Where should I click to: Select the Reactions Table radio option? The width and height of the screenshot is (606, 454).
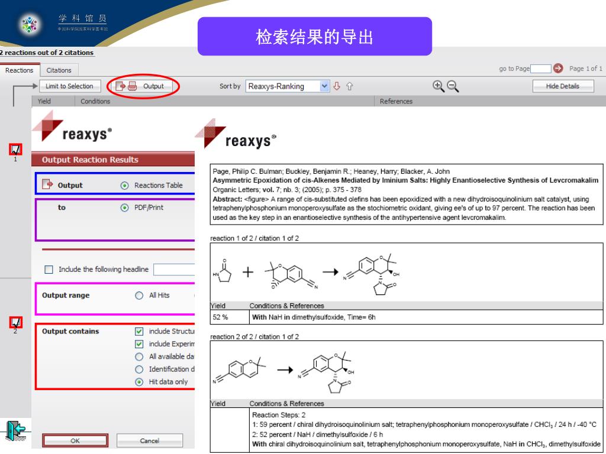tap(124, 186)
